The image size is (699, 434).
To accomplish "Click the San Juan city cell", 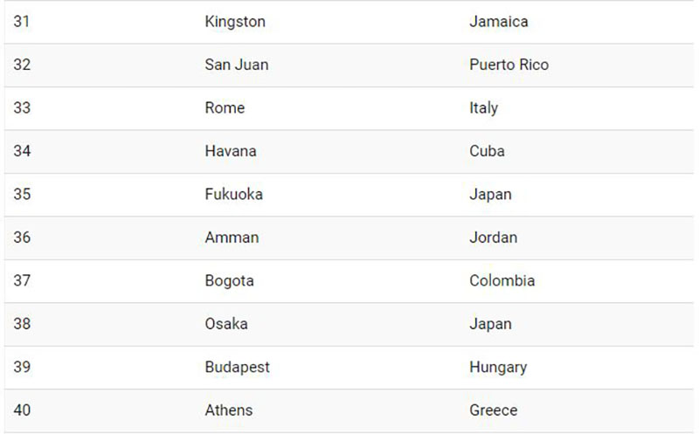I will click(x=236, y=65).
